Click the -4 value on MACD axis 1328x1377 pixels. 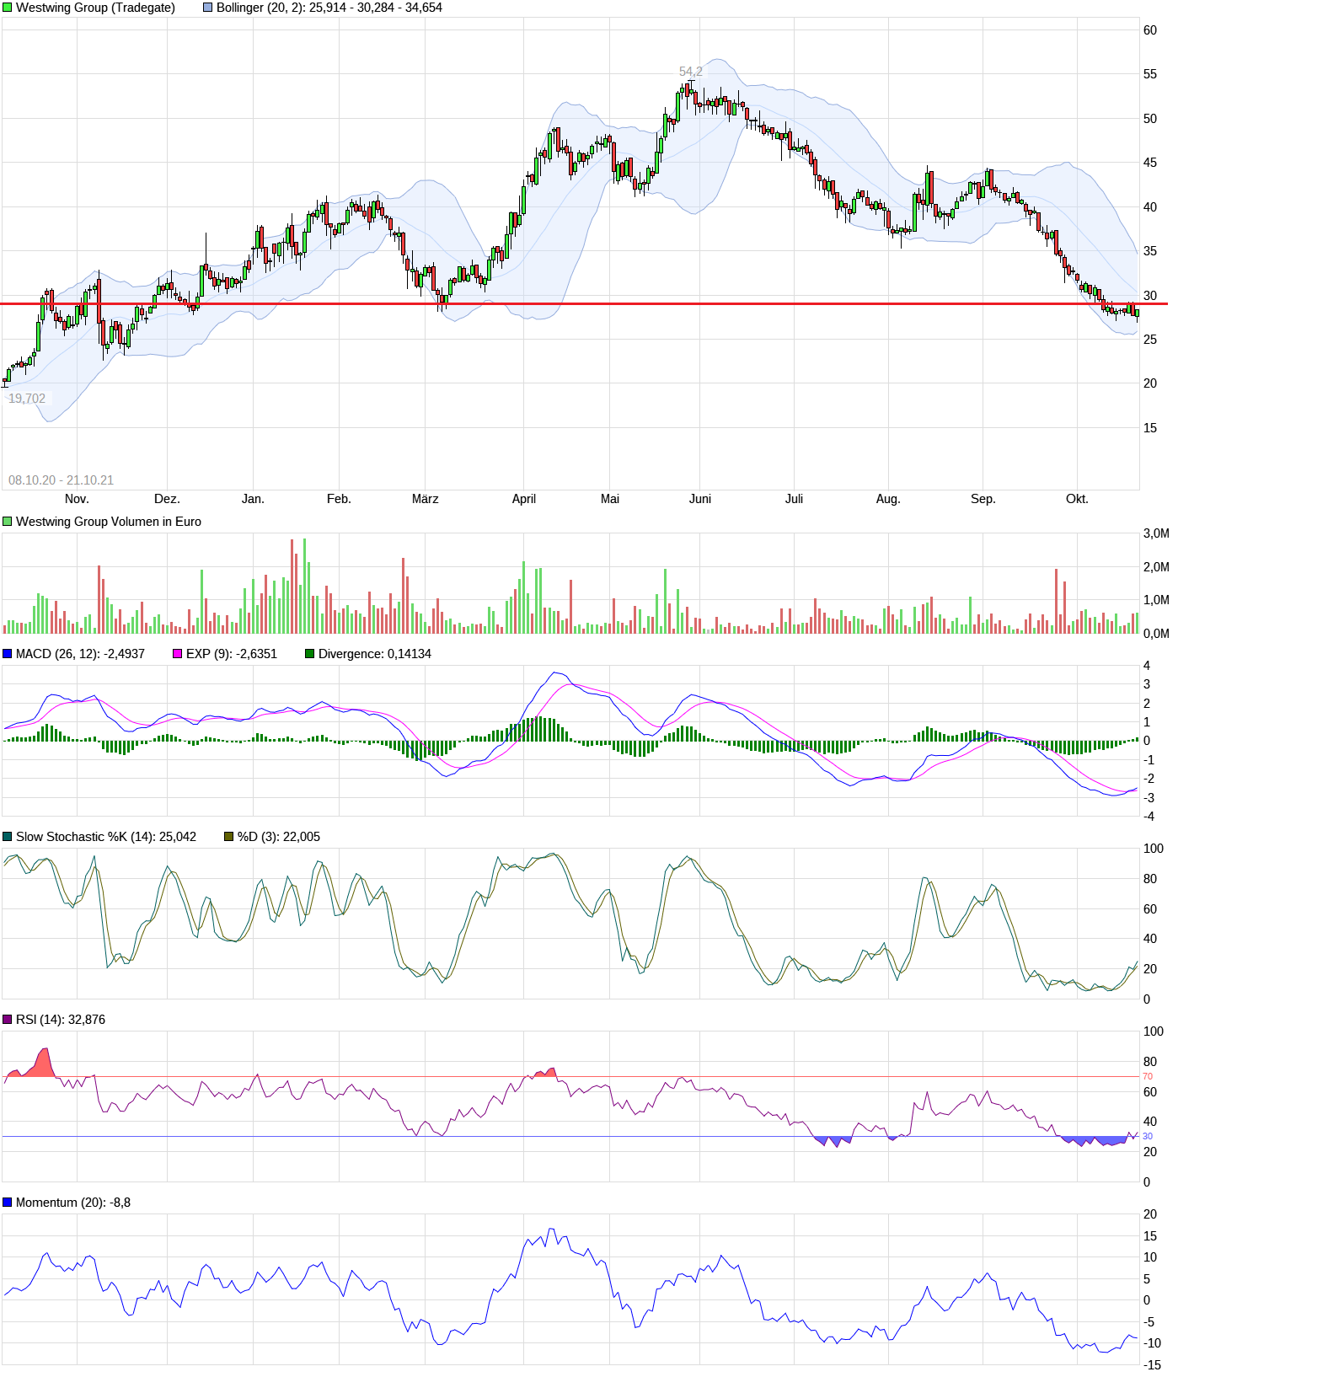pos(1147,817)
